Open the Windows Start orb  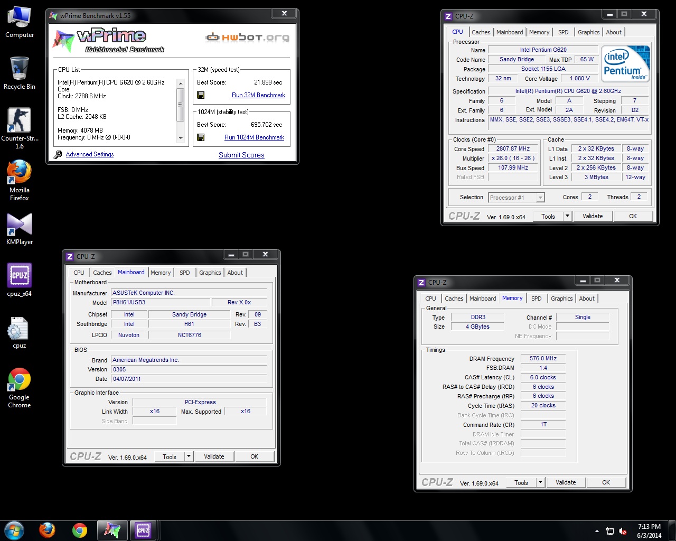(x=14, y=530)
